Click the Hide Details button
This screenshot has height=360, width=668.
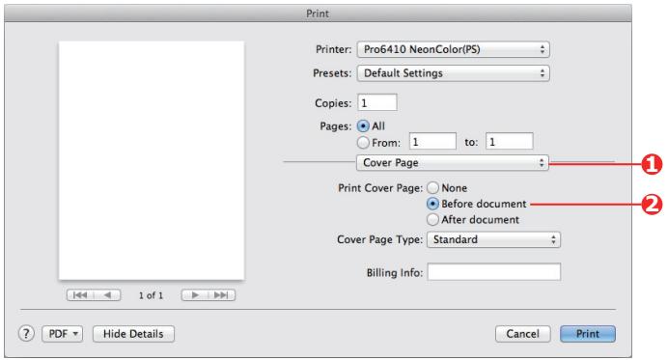133,334
